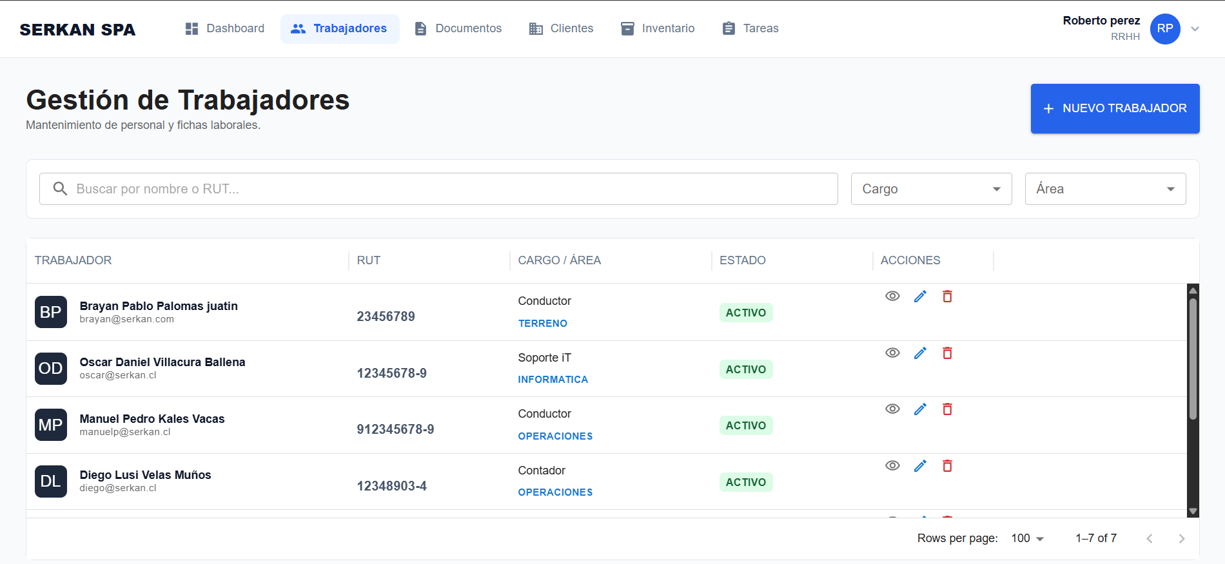Click the TERRENO area link
1225x564 pixels.
point(543,324)
